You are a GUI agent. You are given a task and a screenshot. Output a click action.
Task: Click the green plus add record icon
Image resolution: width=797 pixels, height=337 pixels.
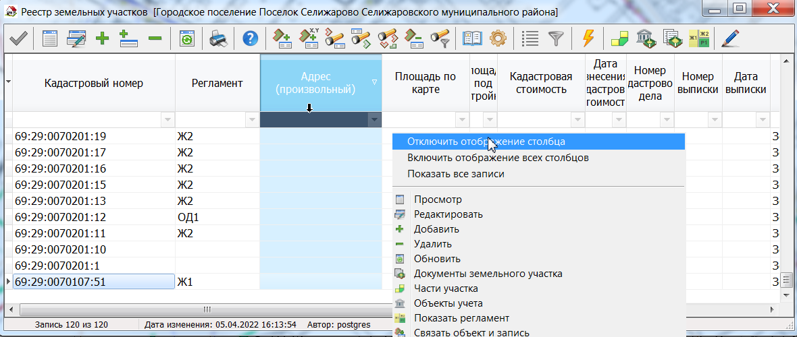click(103, 38)
